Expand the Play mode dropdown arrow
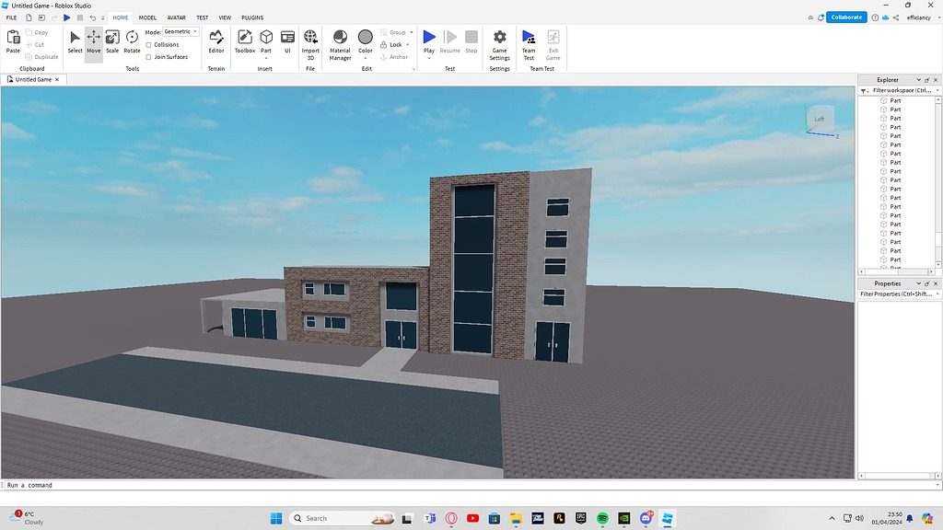 [429, 58]
